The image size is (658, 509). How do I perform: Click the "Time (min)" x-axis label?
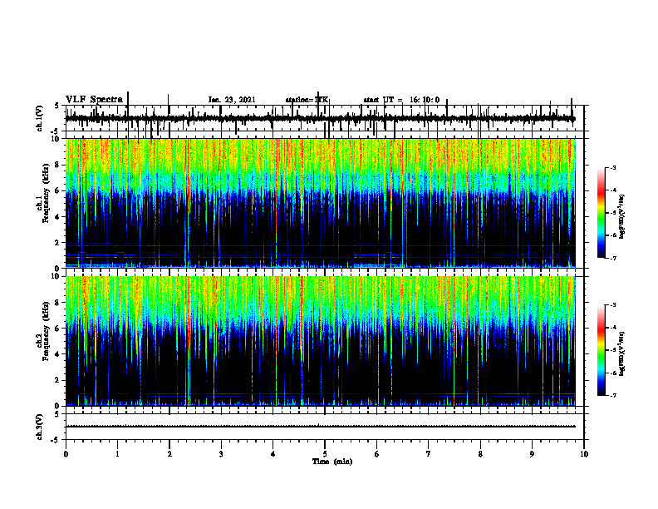point(332,462)
